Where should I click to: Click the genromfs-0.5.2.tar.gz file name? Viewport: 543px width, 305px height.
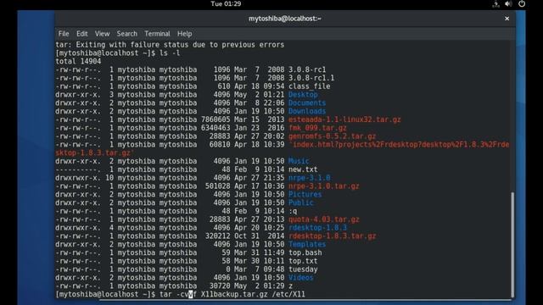[332, 136]
